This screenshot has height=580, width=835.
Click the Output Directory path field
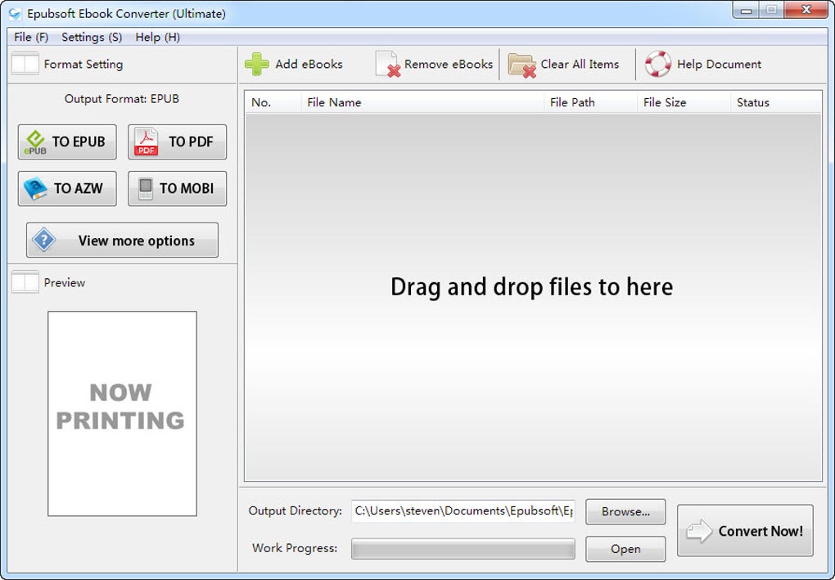[463, 510]
